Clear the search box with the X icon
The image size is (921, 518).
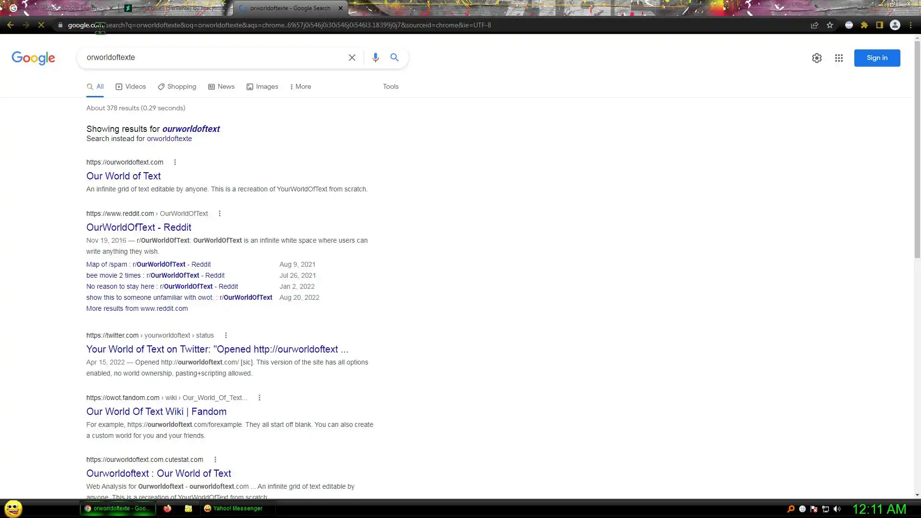[352, 58]
